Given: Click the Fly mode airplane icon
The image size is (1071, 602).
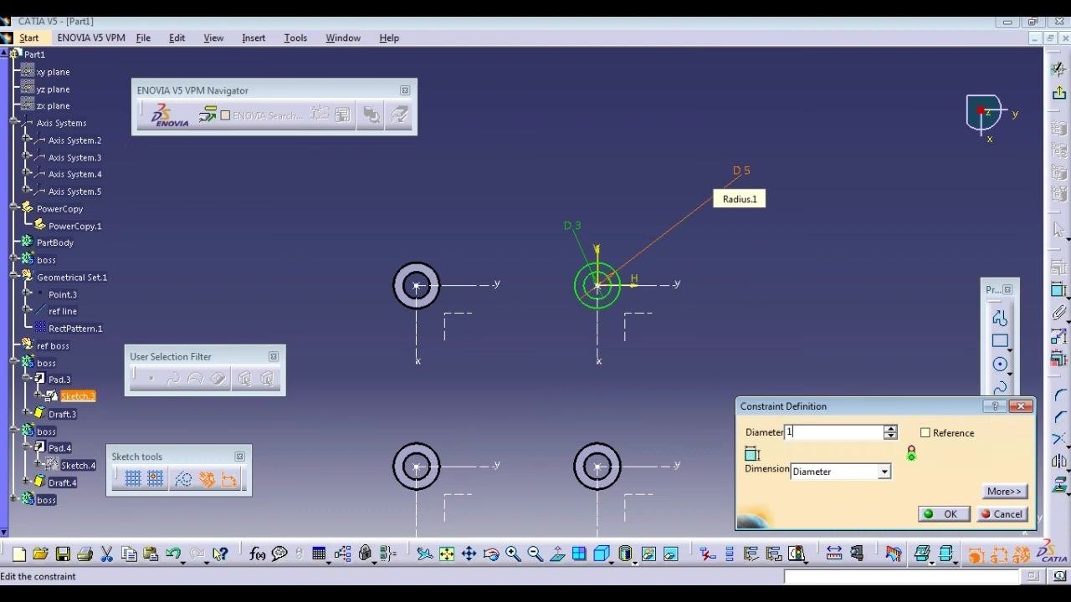Looking at the screenshot, I should (424, 554).
